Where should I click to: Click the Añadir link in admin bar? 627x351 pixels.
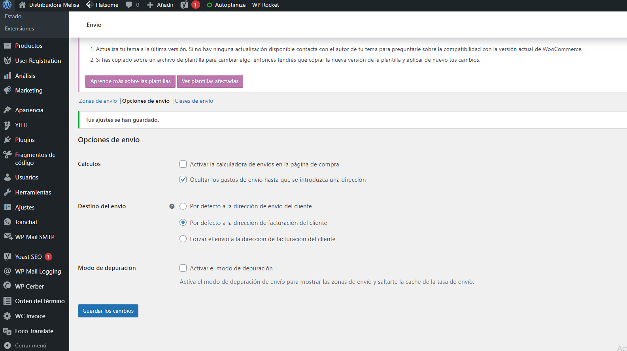(165, 5)
